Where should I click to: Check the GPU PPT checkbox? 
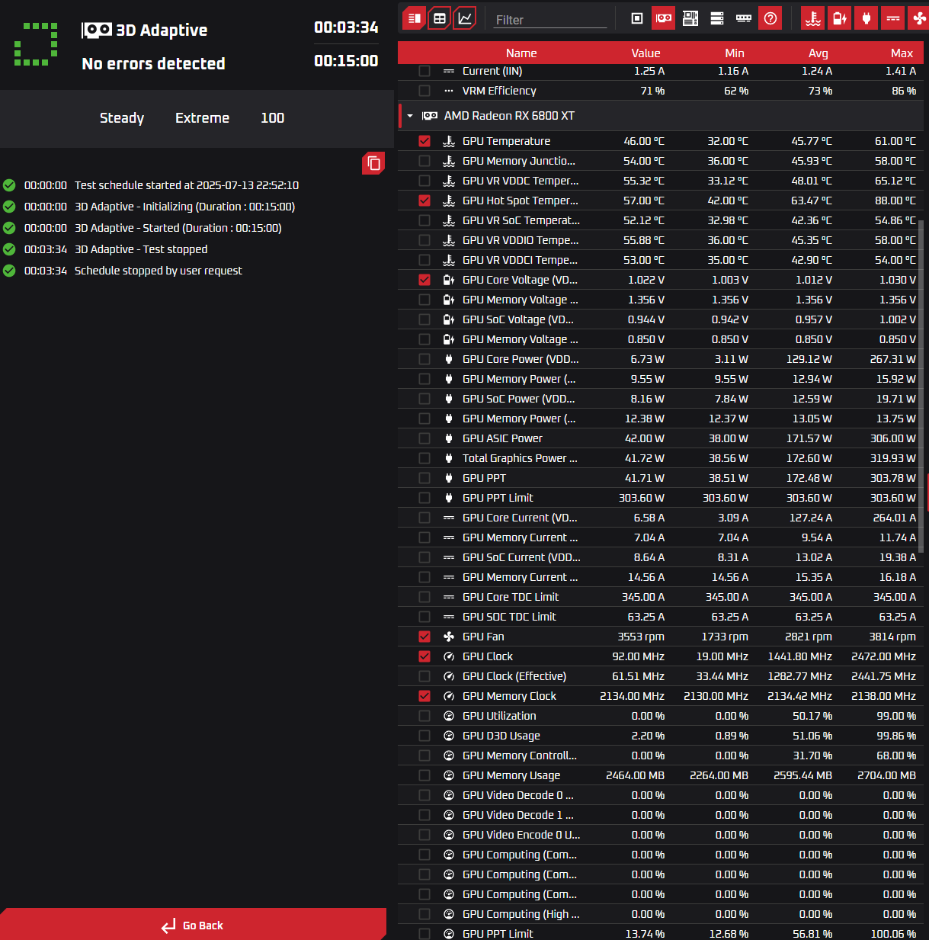[424, 478]
